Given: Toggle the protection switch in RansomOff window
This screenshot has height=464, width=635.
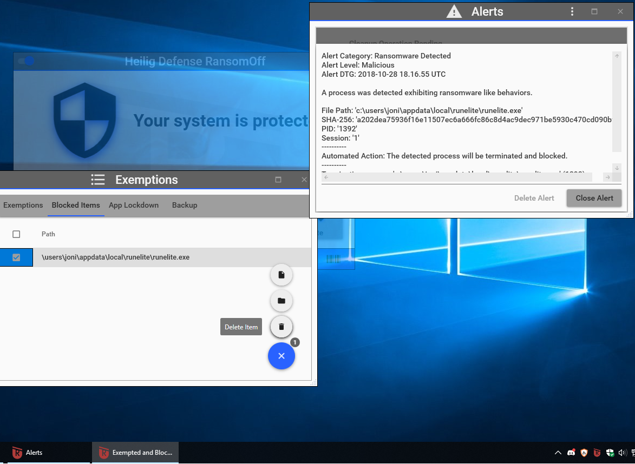Looking at the screenshot, I should (x=25, y=61).
